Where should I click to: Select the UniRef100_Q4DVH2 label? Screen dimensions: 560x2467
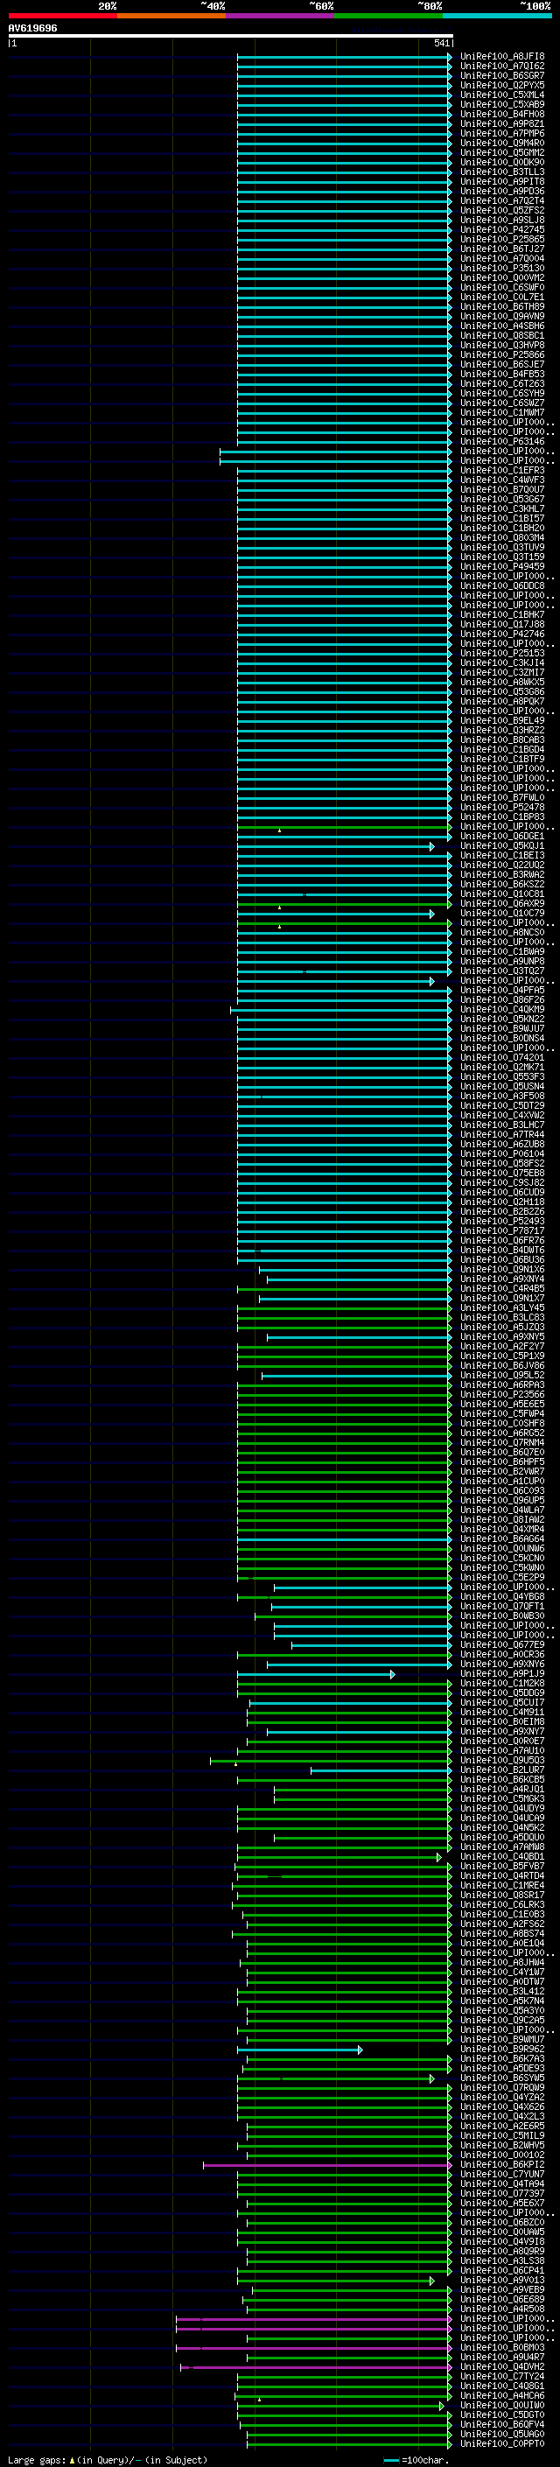502,2366
